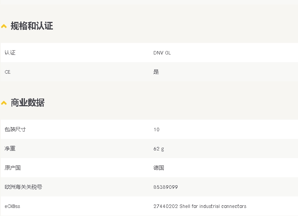Select the 认证 row label
Image resolution: width=298 pixels, height=216 pixels.
pos(10,53)
